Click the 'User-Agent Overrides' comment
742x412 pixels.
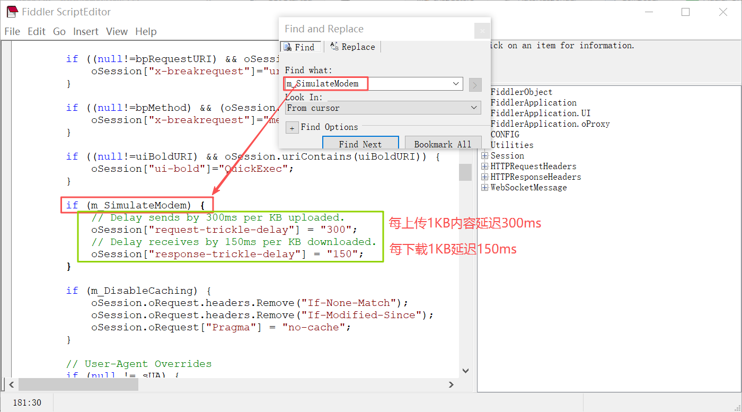139,364
